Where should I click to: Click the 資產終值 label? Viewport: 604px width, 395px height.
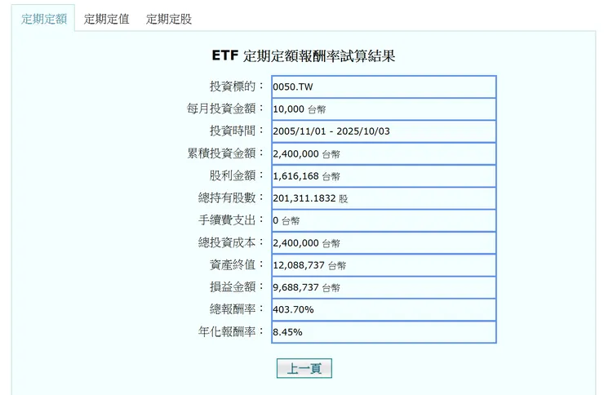pyautogui.click(x=237, y=265)
